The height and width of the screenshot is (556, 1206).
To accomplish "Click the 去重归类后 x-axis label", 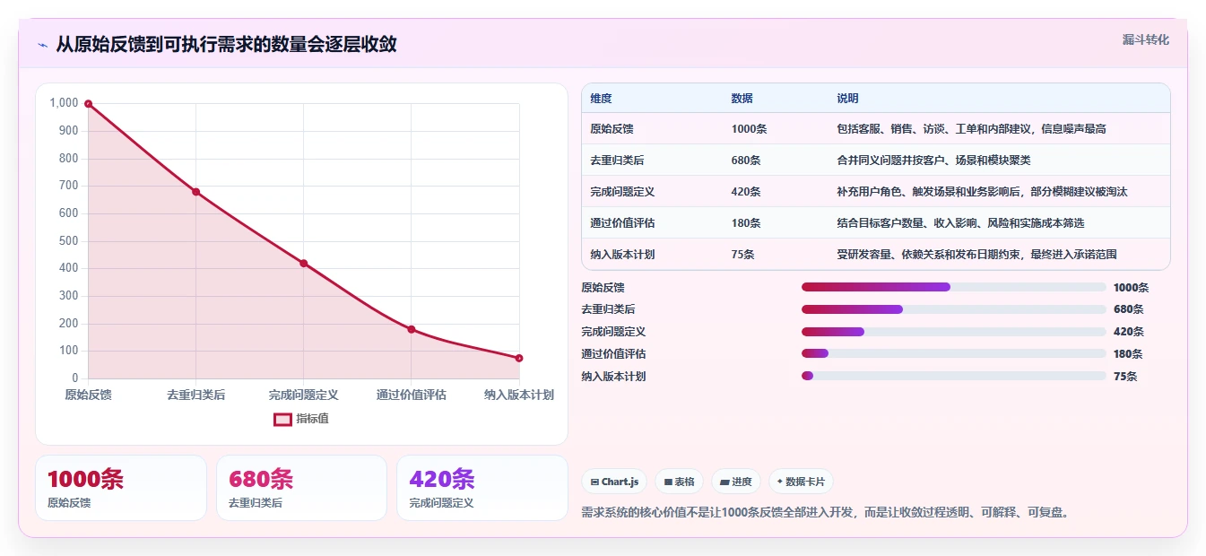I will coord(195,395).
